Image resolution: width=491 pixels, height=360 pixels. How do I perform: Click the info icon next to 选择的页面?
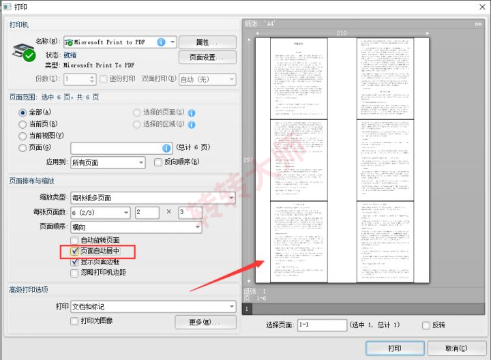click(x=192, y=113)
